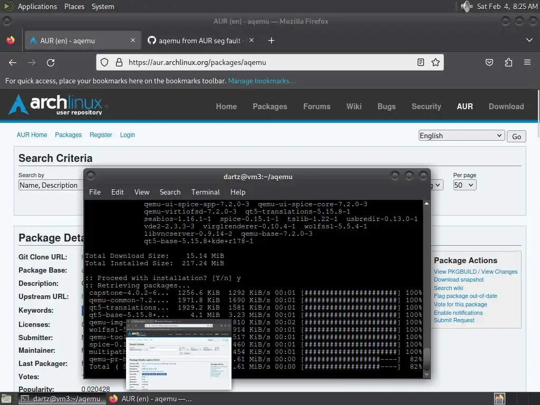Open the Firefox hamburger menu

tap(527, 62)
